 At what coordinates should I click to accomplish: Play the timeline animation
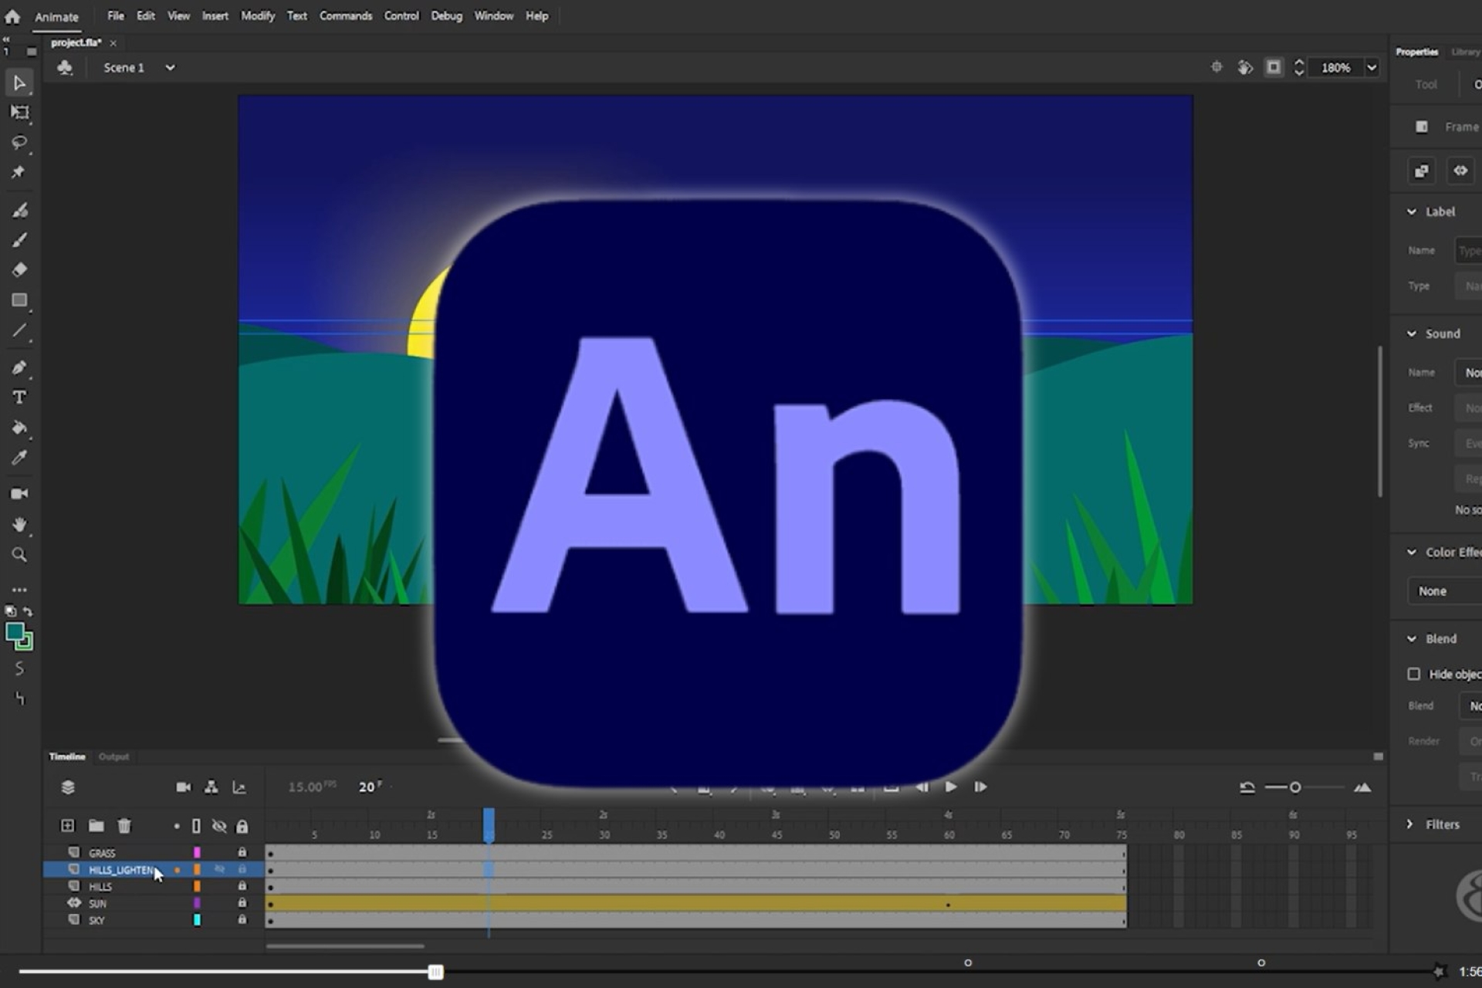tap(951, 787)
